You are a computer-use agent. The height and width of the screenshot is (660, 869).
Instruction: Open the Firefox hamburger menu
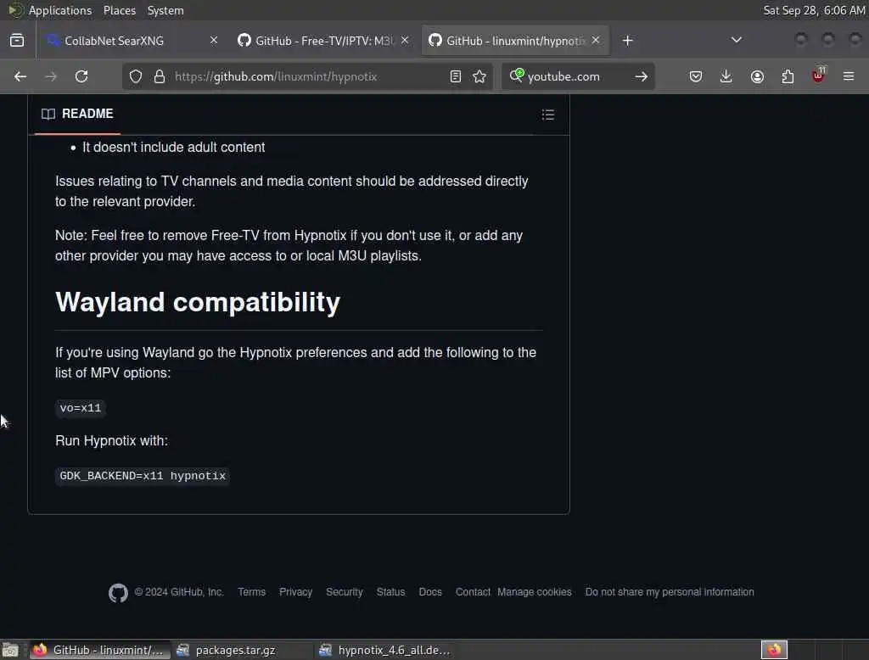(x=849, y=76)
